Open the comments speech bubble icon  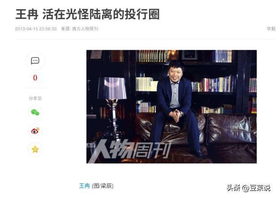point(35,61)
